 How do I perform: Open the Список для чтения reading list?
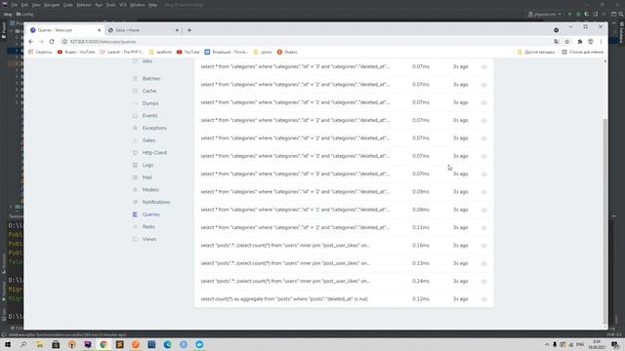582,52
